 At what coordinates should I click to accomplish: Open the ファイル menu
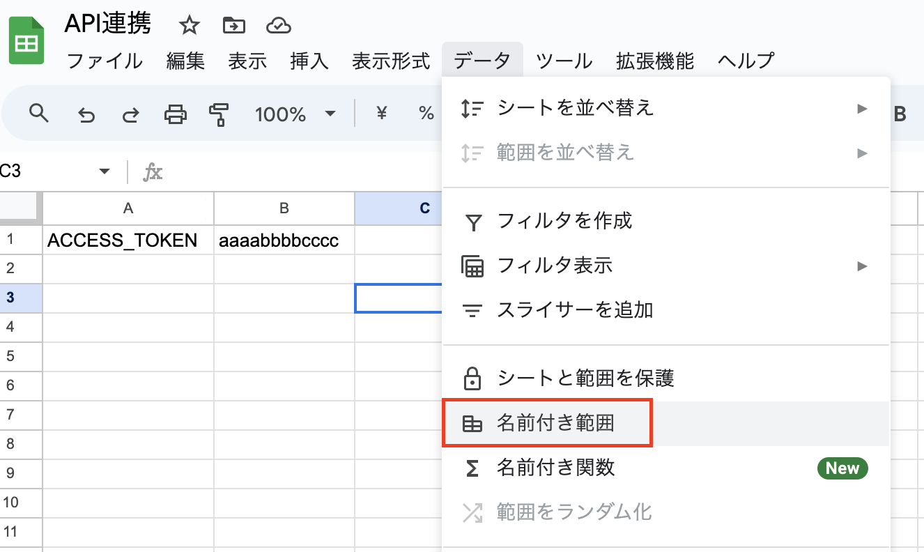click(x=105, y=61)
